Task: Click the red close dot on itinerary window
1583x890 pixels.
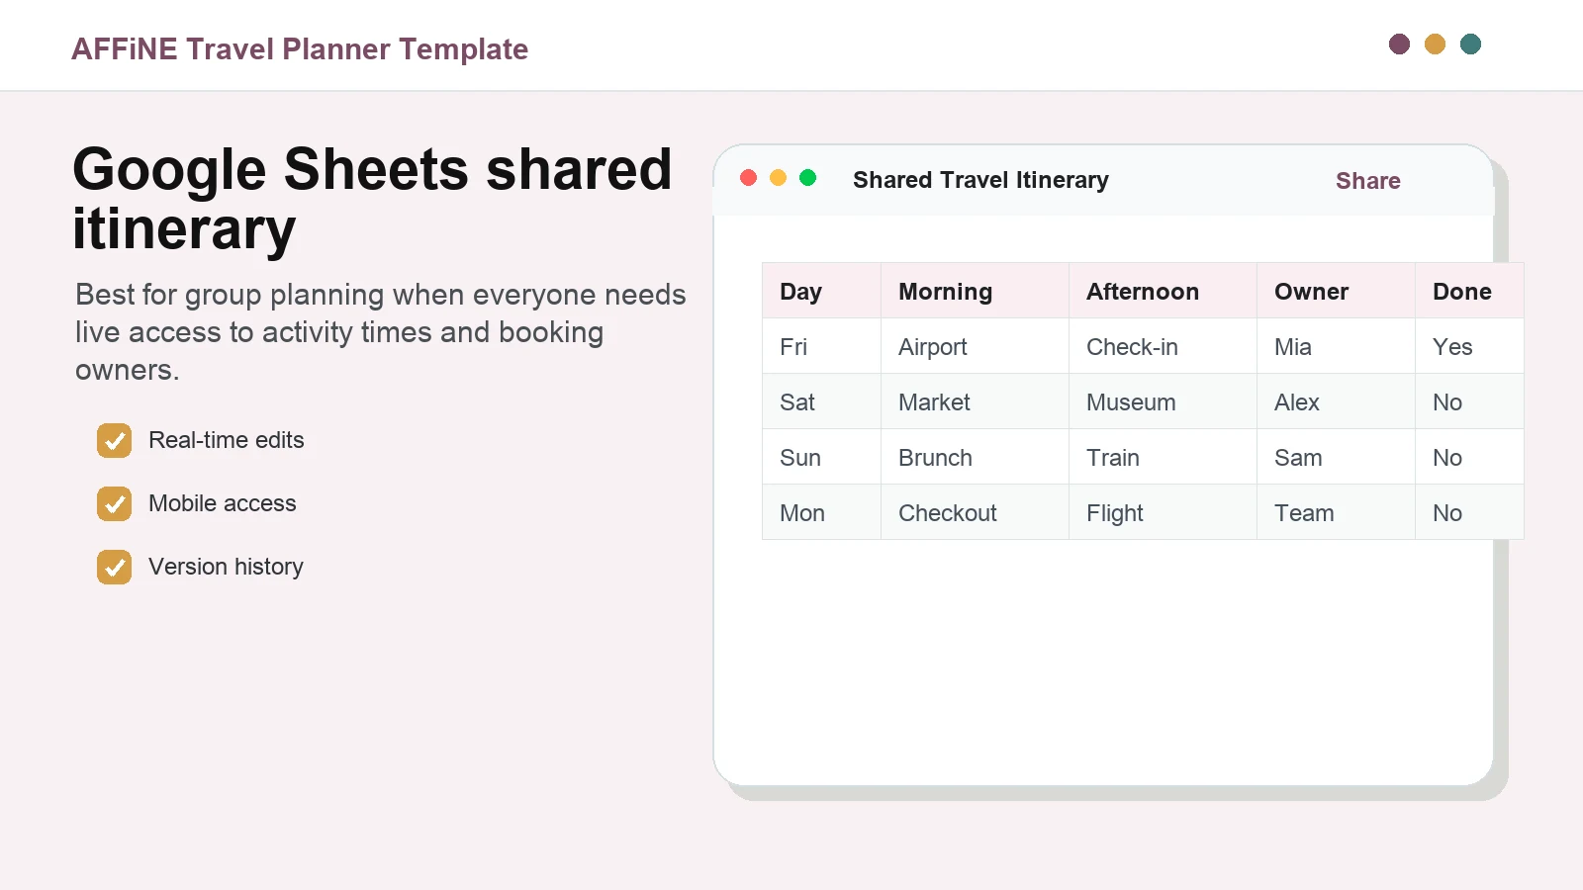Action: [x=749, y=178]
